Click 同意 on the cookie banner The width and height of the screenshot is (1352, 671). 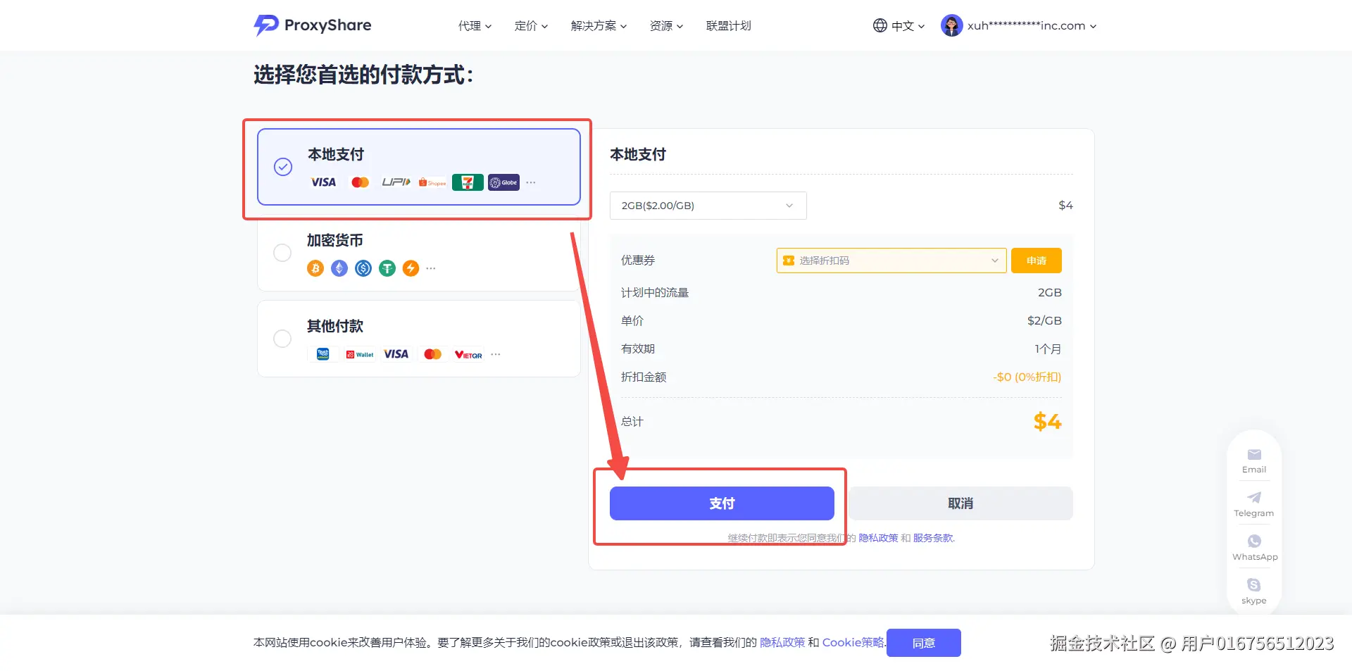coord(924,643)
